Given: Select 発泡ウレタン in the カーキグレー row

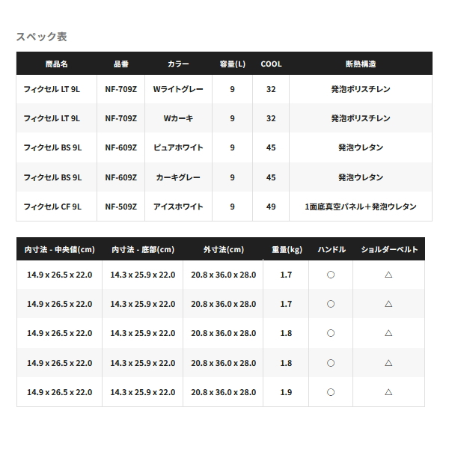Looking at the screenshot, I should 361,177.
